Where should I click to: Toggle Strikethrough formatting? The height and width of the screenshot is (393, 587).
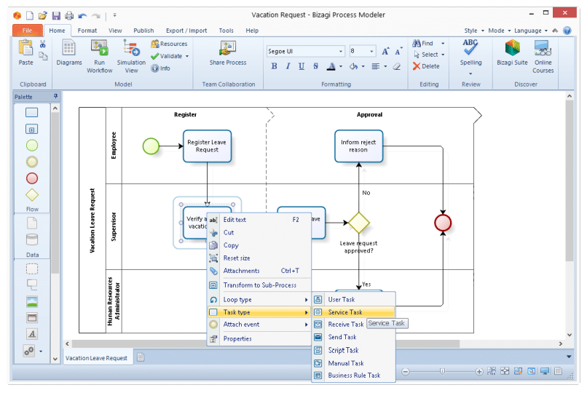[x=315, y=66]
